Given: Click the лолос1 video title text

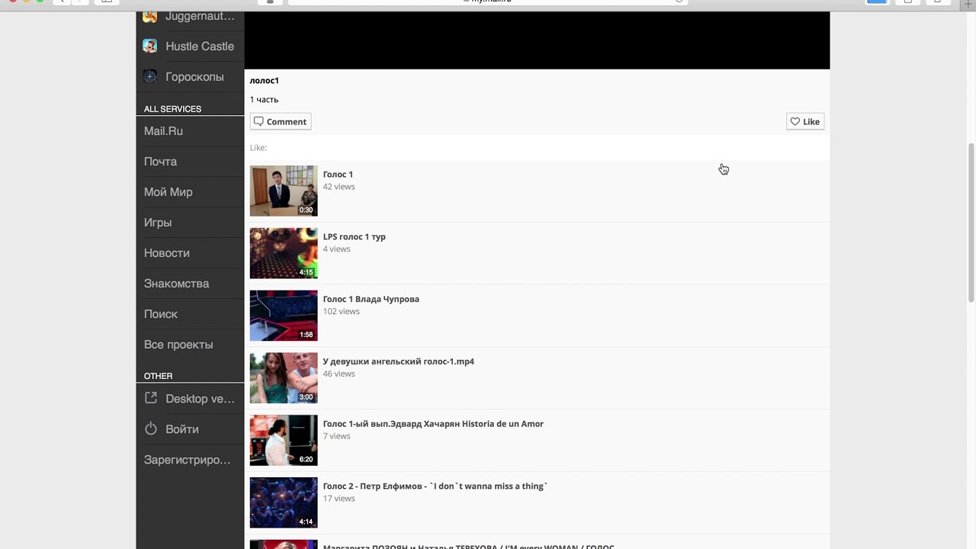Looking at the screenshot, I should coord(264,81).
